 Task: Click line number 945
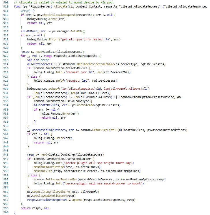coord(6,151)
